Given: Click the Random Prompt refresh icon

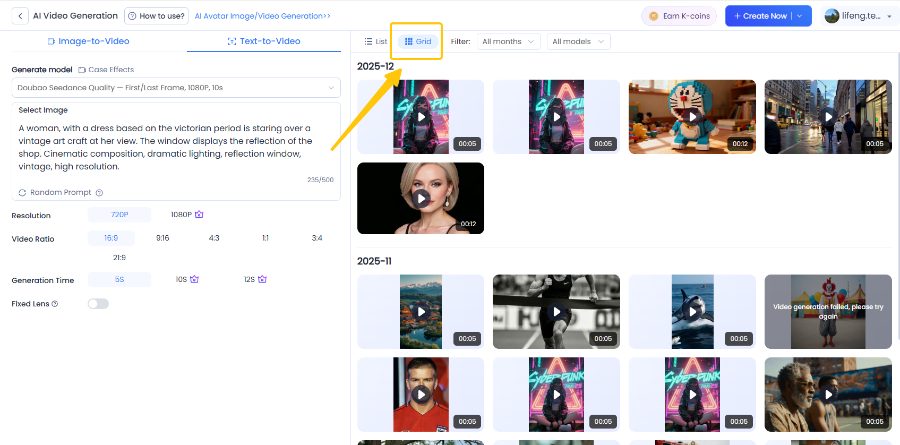Looking at the screenshot, I should tap(22, 193).
